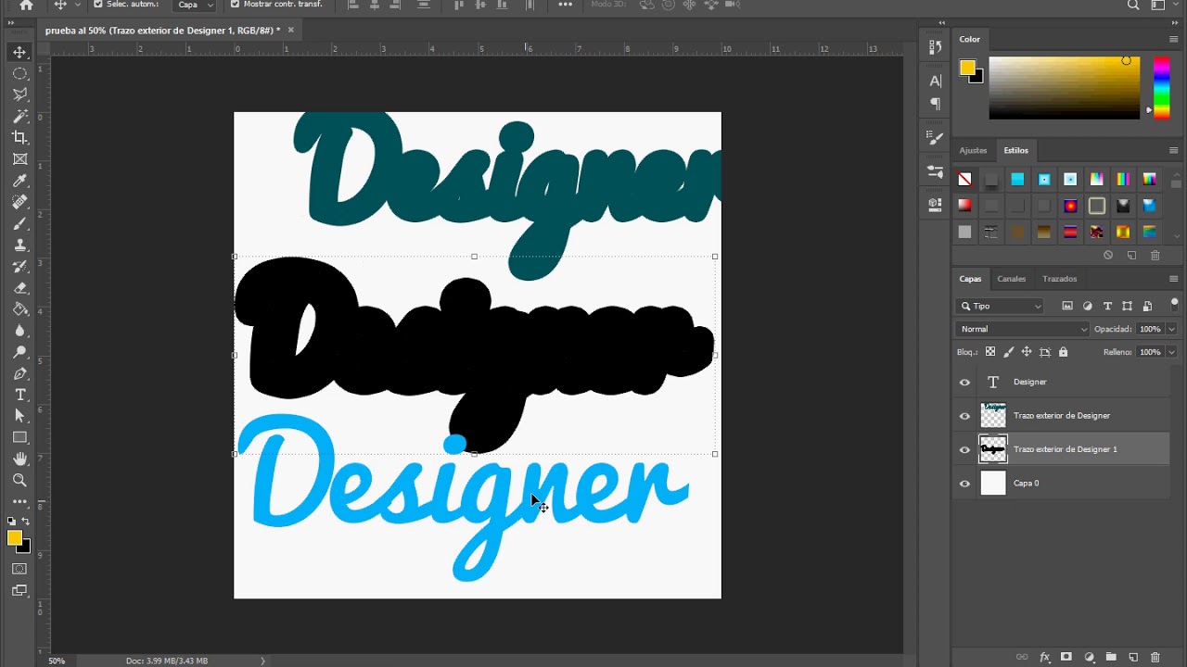Select the Polygonal Lasso tool
Image resolution: width=1187 pixels, height=667 pixels.
pos(19,94)
